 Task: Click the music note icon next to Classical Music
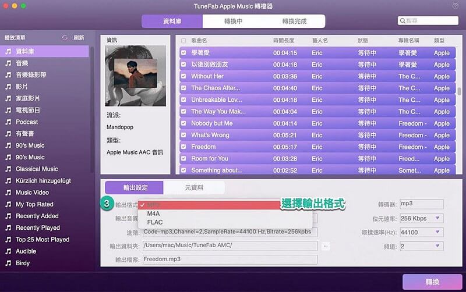(8, 169)
